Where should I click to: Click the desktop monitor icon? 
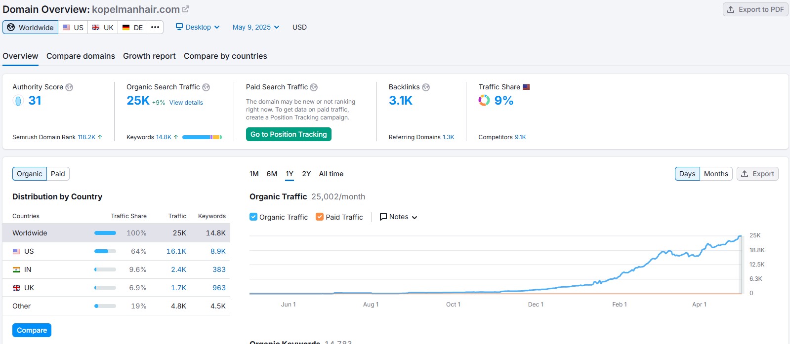click(x=179, y=27)
